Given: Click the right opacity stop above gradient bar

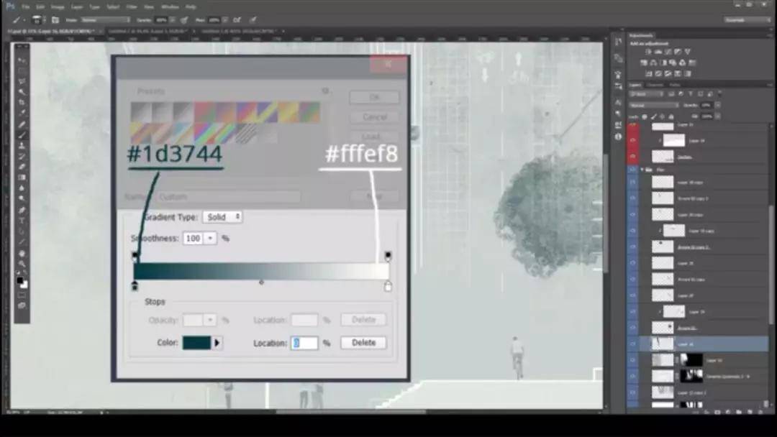Looking at the screenshot, I should [x=388, y=255].
